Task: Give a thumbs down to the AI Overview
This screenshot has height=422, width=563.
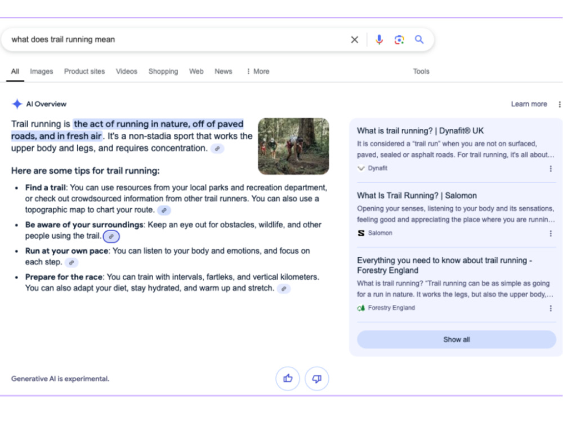Action: pos(316,379)
